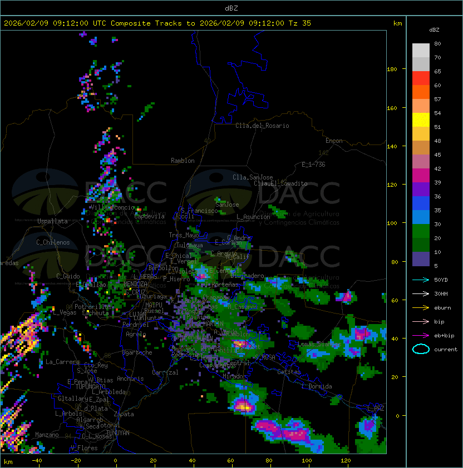Viewport: 463px width, 468px height.
Task: Select the Anchoris label on map
Action: (x=130, y=379)
